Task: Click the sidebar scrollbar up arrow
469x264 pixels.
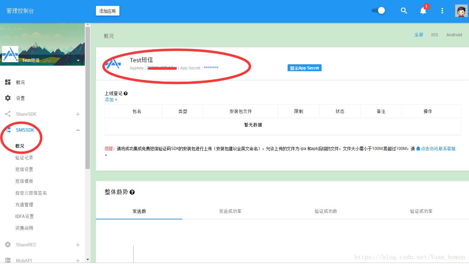Action: pyautogui.click(x=88, y=25)
